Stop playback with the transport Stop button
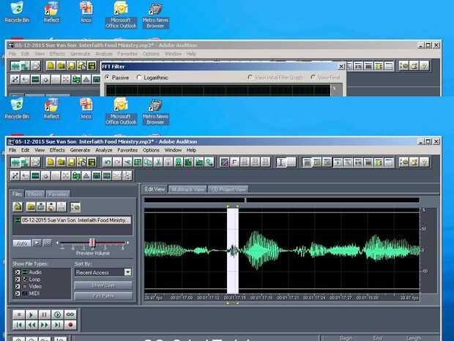 point(19,315)
